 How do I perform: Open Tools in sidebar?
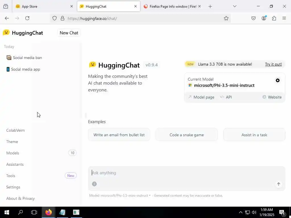pyautogui.click(x=11, y=176)
